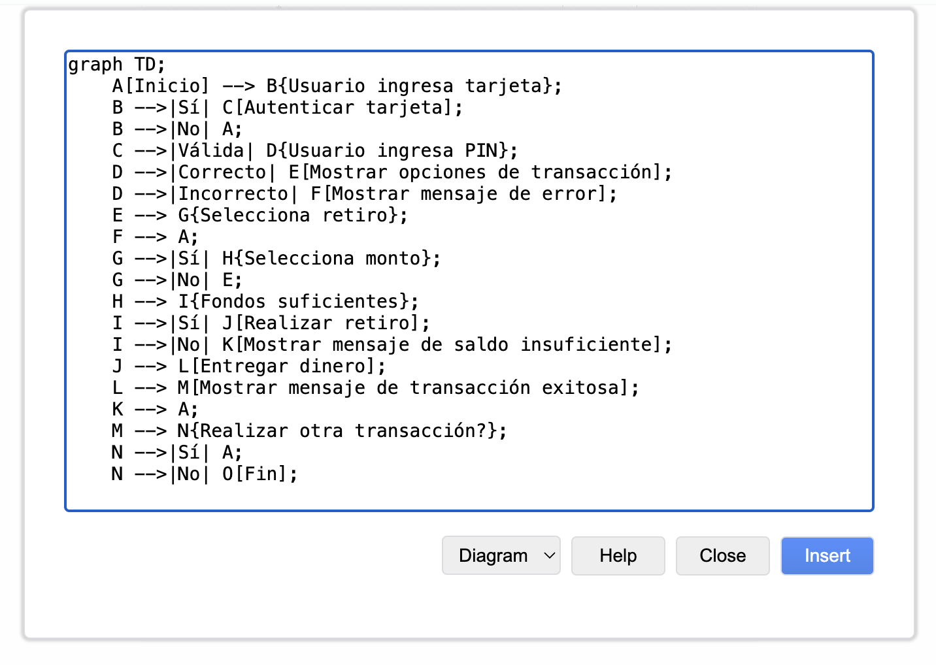Click the chevron arrow beside Diagram
936x665 pixels.
pos(550,556)
